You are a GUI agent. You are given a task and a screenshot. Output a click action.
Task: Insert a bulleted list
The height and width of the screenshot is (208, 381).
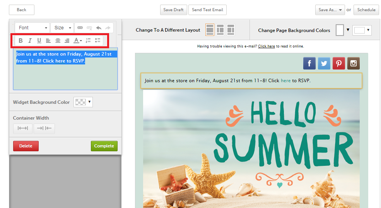[x=98, y=41]
